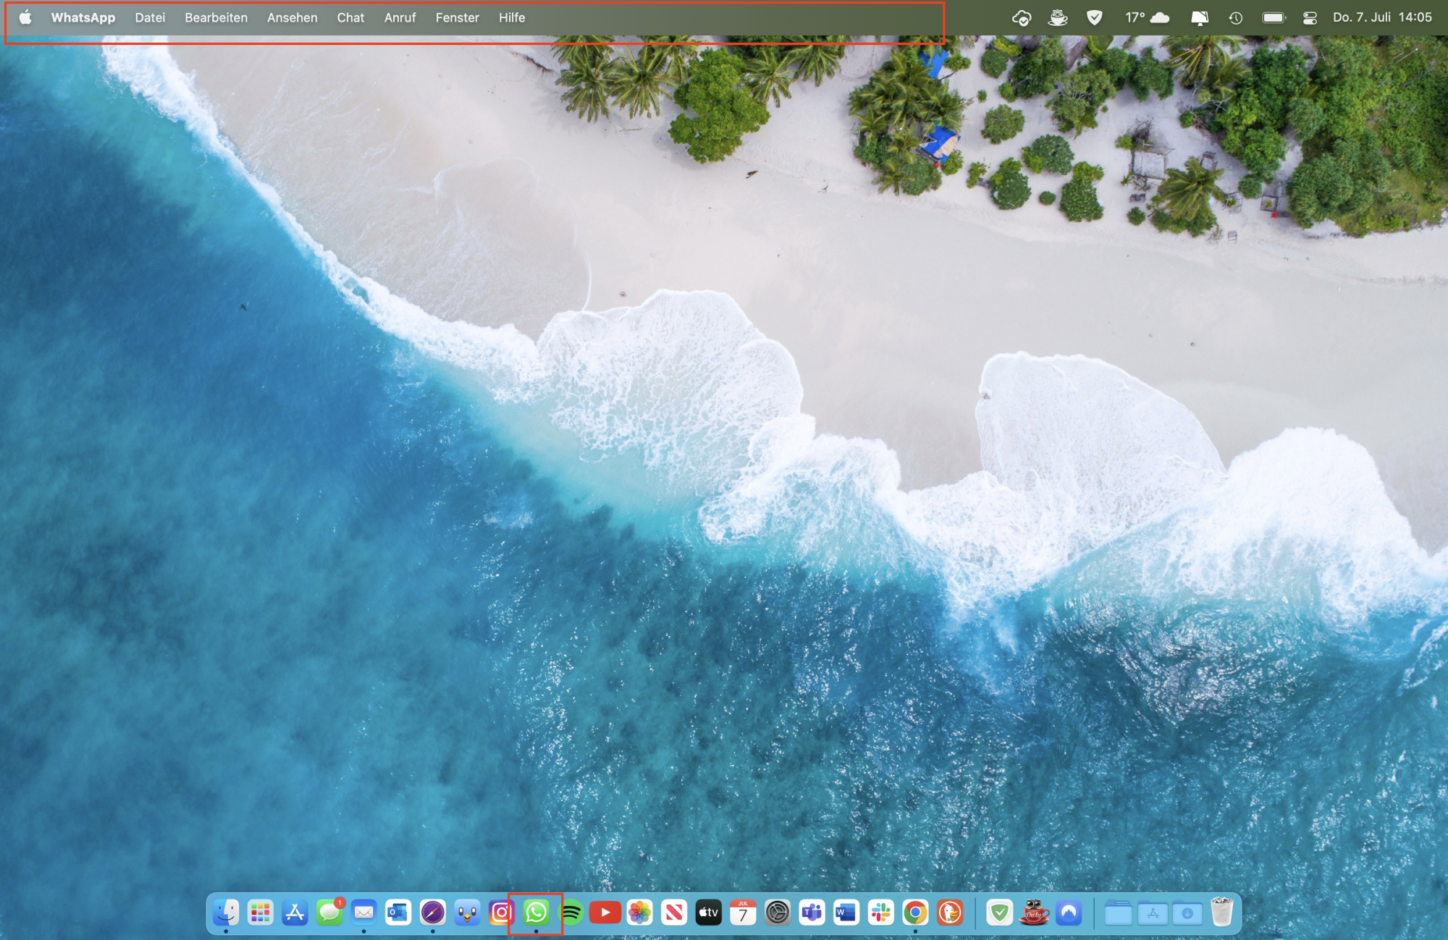Launch Spotify in the Dock
The height and width of the screenshot is (940, 1448).
click(571, 913)
